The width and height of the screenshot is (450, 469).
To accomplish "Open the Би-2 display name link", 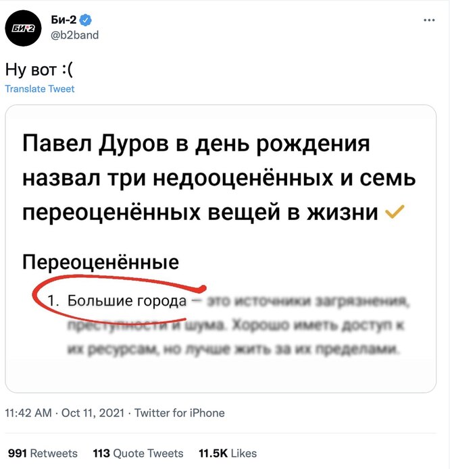I will point(63,21).
